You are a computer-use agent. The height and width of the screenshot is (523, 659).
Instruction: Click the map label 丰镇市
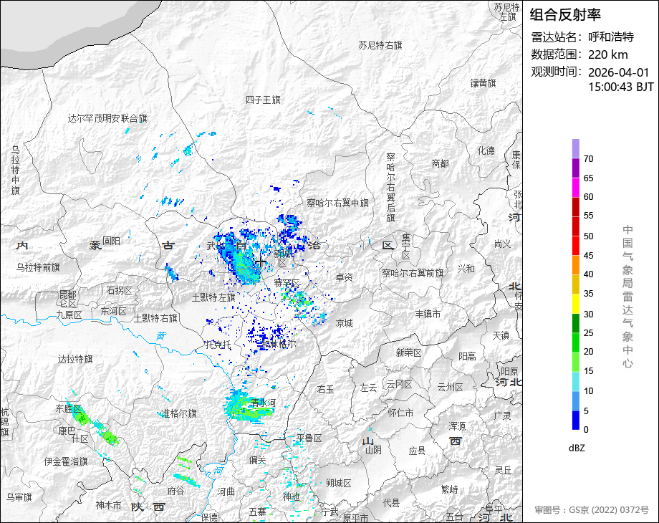(x=428, y=314)
